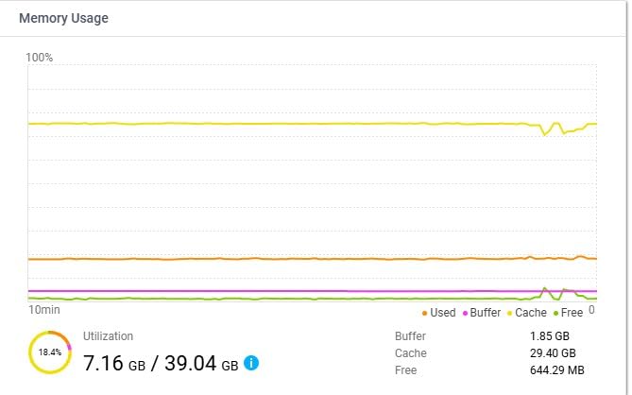This screenshot has width=632, height=395.
Task: Click the Memory Usage panel title
Action: pyautogui.click(x=63, y=18)
